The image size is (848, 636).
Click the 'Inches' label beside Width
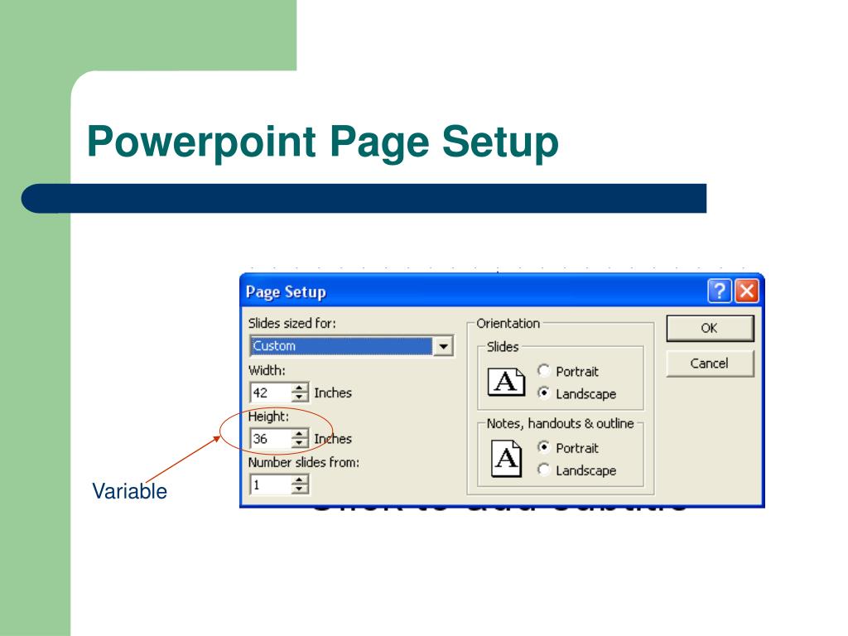tap(333, 393)
